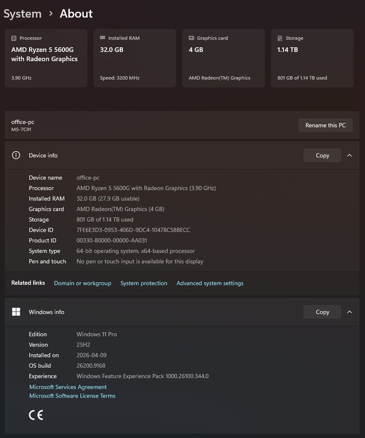The image size is (365, 438).
Task: Click the Windows logo icon beside Windows info
Action: [x=16, y=312]
